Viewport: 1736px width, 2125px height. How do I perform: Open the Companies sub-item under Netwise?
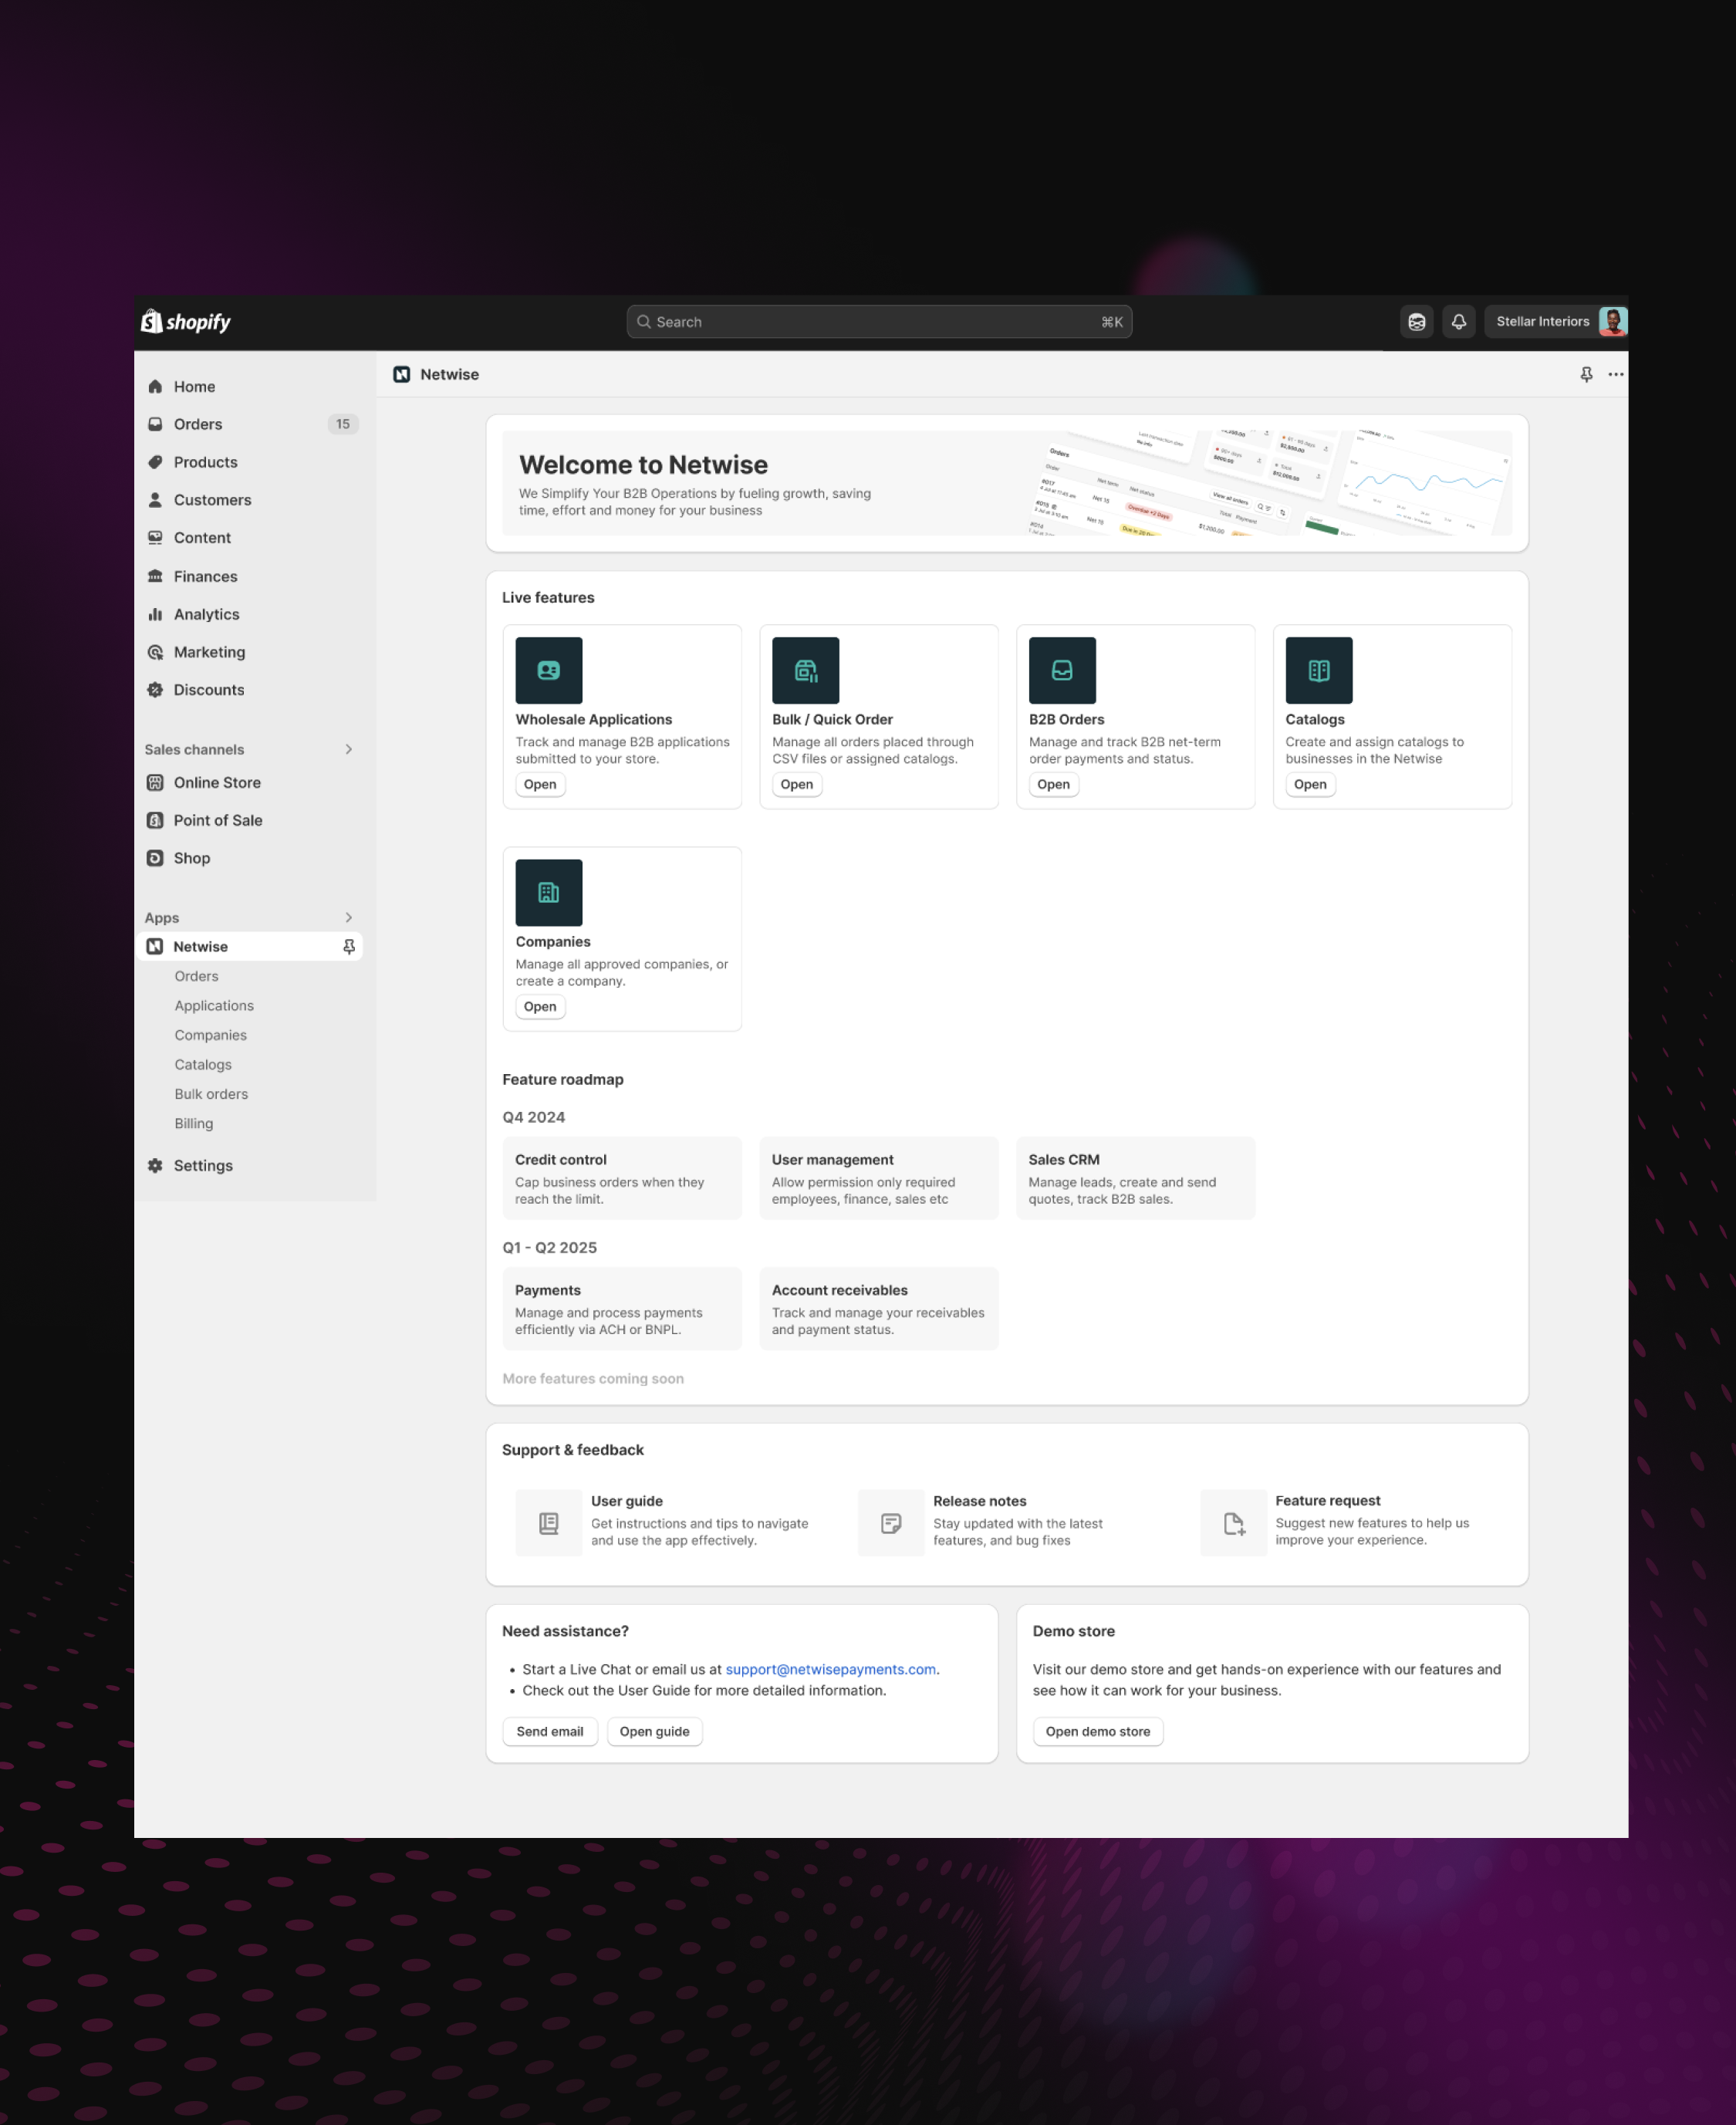[x=210, y=1035]
